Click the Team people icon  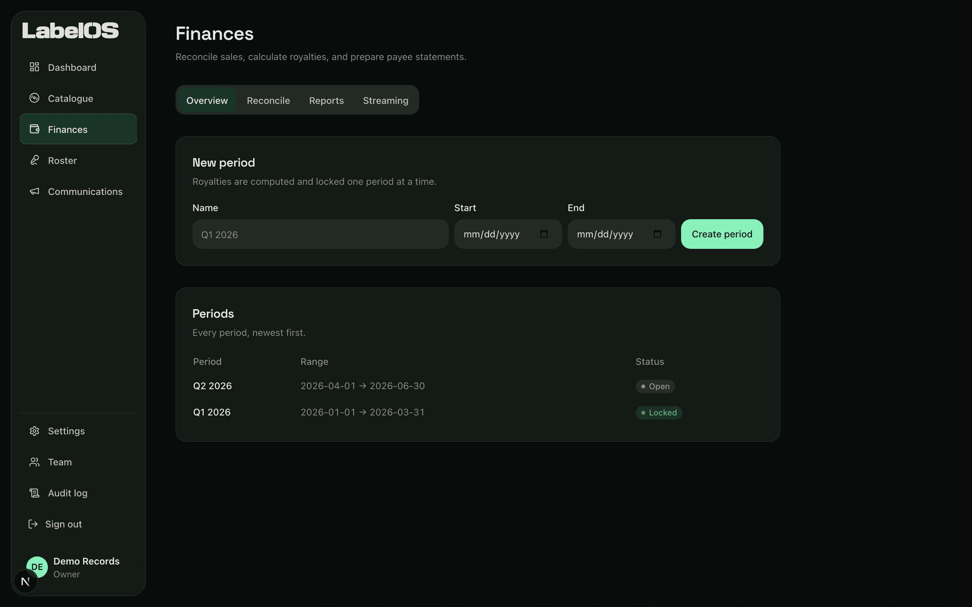[x=34, y=462]
